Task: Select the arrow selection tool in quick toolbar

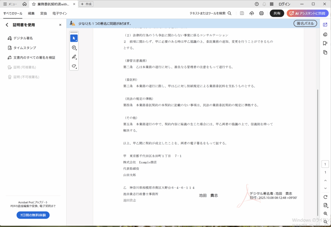Action: tap(74, 38)
